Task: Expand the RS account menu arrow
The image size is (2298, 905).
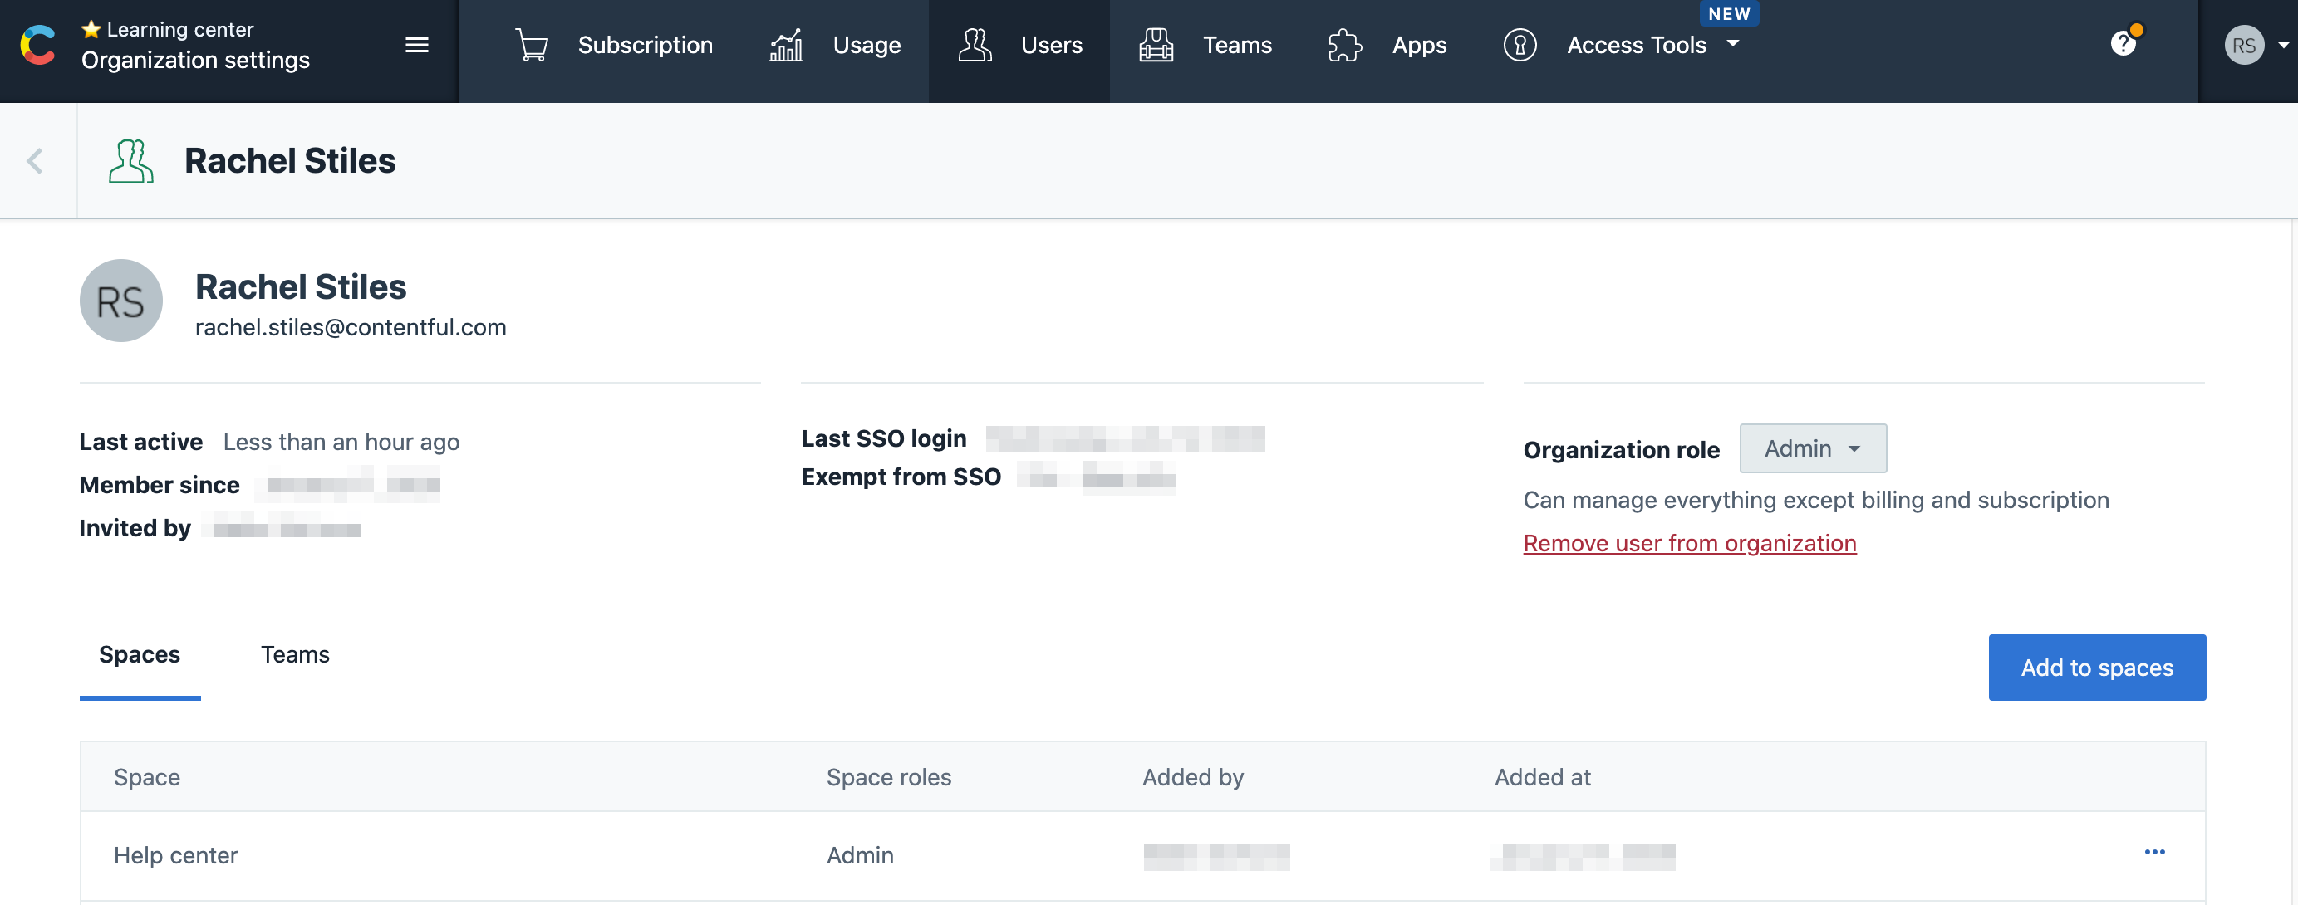Action: click(2282, 46)
